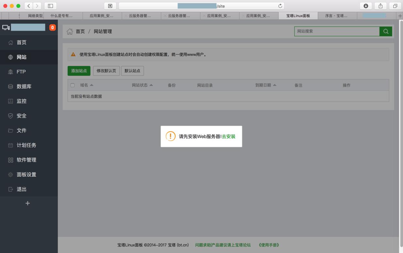
Task: Switch to the 宝塔Linux面板 tab
Action: coord(298,16)
